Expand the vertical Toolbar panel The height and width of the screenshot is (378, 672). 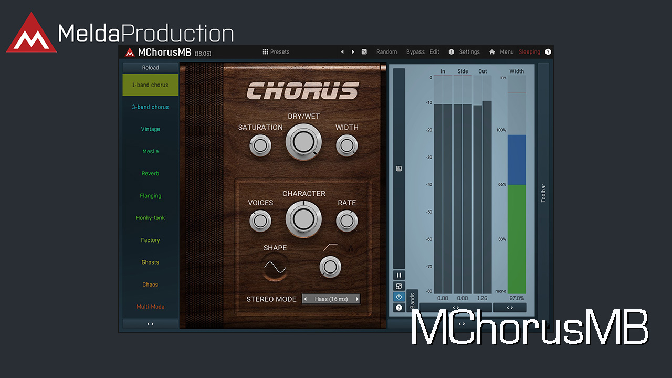[x=543, y=193]
